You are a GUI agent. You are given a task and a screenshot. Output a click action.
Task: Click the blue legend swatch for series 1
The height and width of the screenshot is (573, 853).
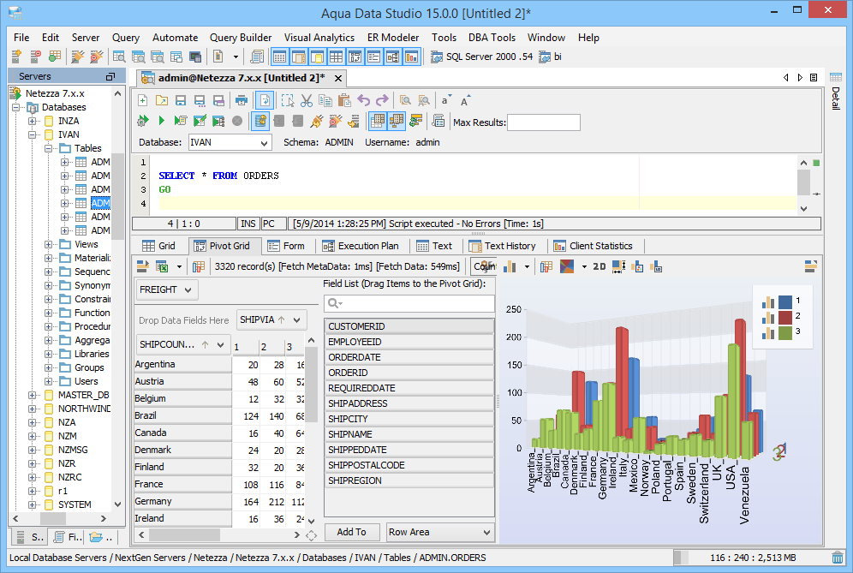[x=785, y=301]
